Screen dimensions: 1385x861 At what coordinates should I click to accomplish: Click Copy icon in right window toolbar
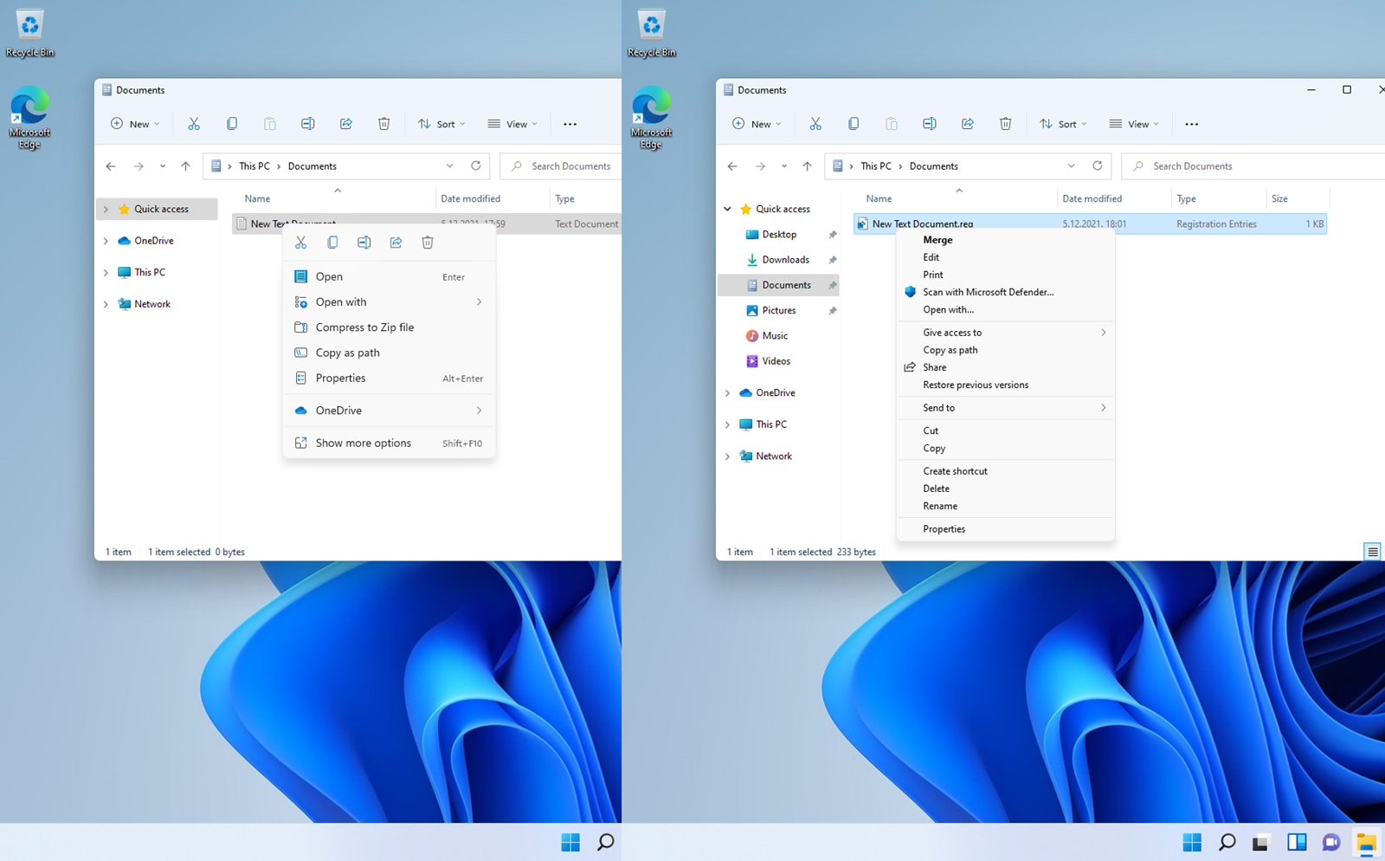pos(854,124)
